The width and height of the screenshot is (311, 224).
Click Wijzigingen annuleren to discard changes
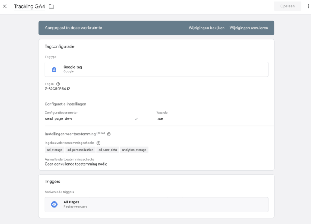tap(248, 28)
